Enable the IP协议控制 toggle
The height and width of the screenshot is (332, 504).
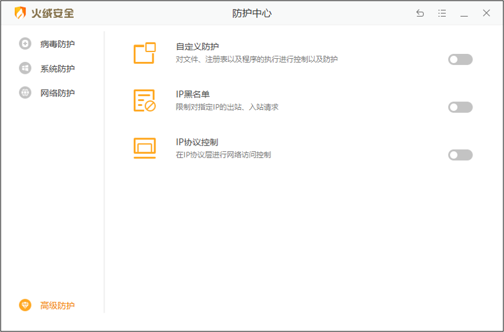click(460, 155)
